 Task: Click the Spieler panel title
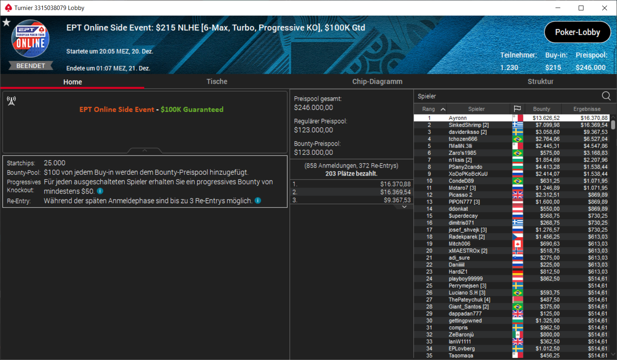tap(427, 96)
